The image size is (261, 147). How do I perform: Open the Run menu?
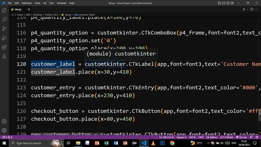(x=51, y=3)
